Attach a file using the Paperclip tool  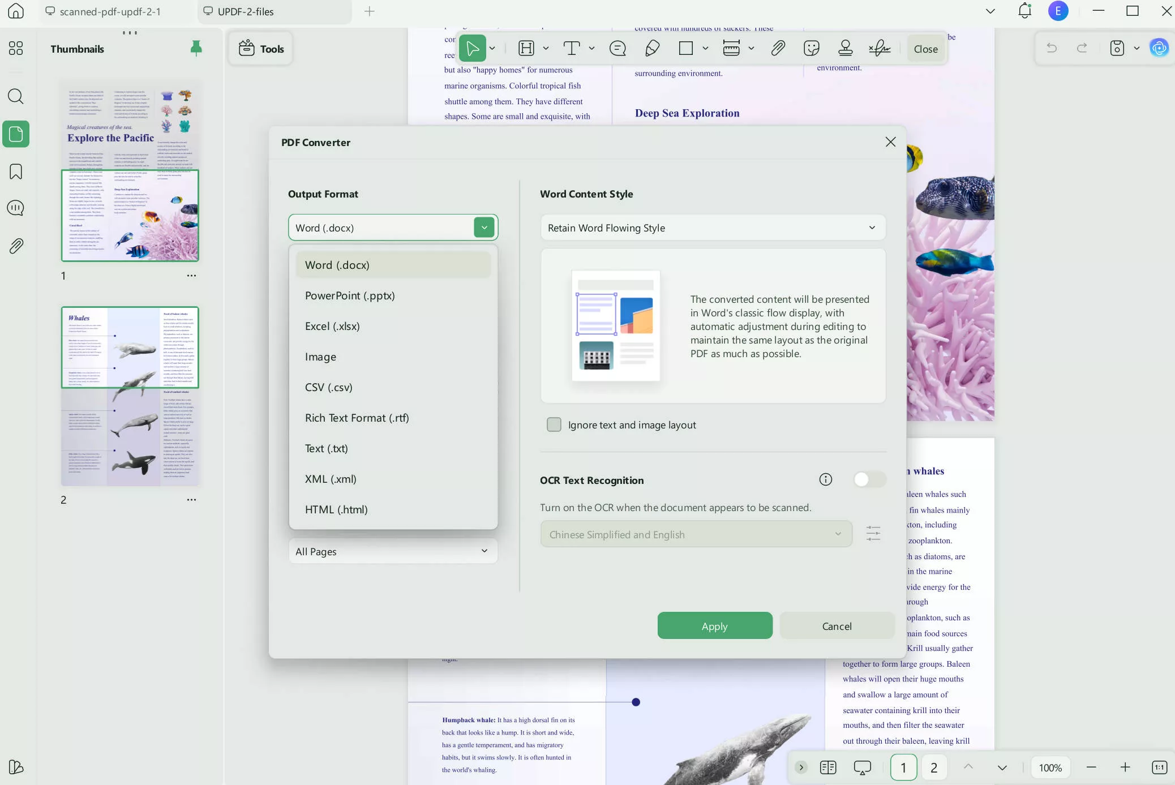[x=778, y=49]
